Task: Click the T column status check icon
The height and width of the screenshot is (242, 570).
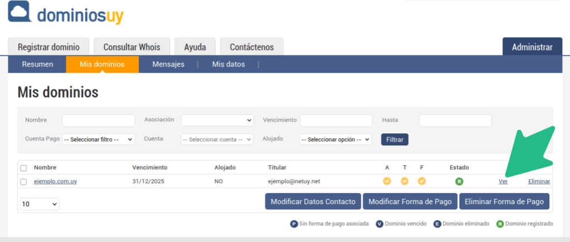Action: coord(405,181)
